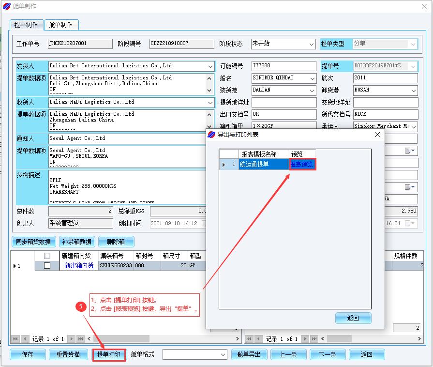
Task: Click the 订舱编号 input field
Action: pyautogui.click(x=283, y=66)
